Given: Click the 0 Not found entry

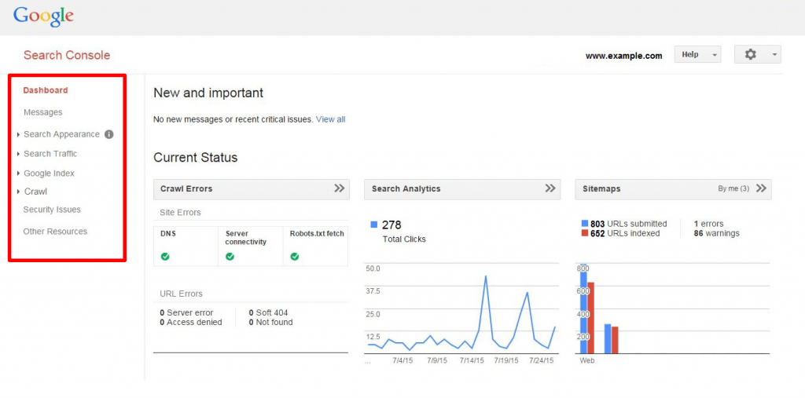Looking at the screenshot, I should pos(270,322).
